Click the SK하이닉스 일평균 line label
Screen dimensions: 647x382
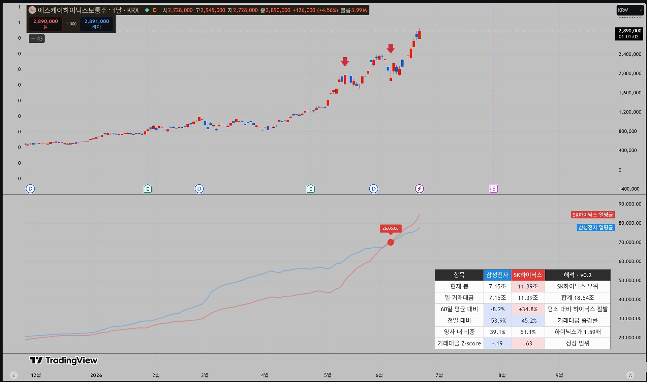(x=593, y=215)
